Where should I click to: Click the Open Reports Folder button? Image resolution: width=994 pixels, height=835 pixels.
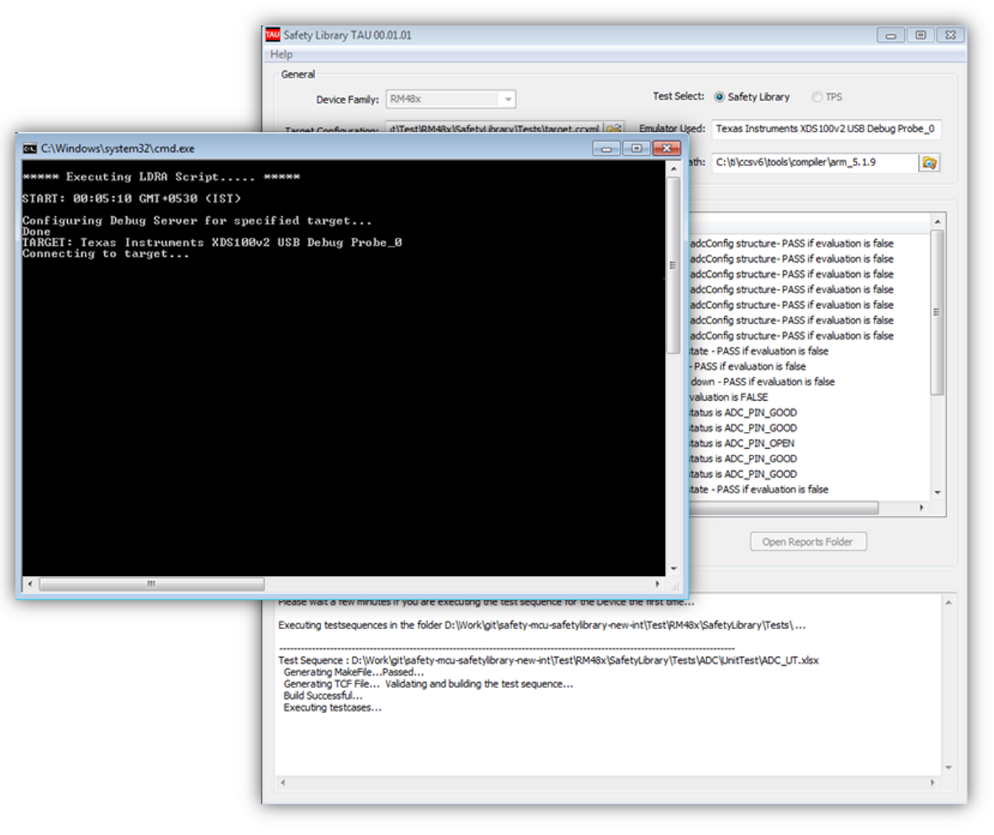coord(808,542)
